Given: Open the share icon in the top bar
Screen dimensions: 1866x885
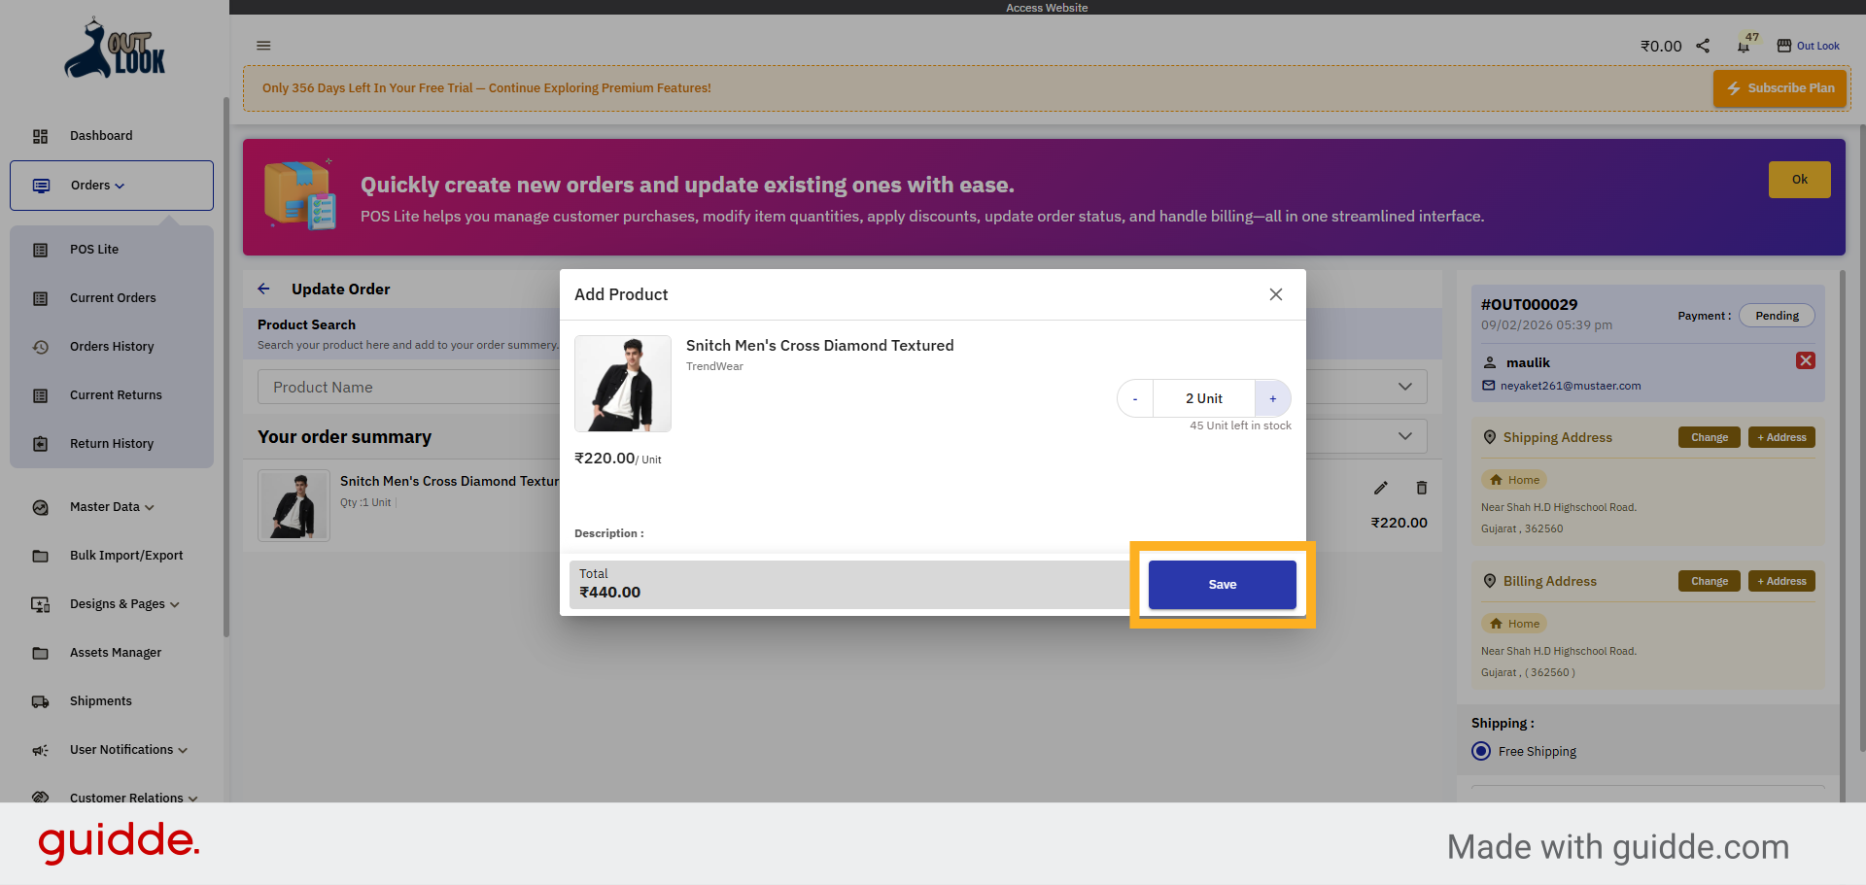Looking at the screenshot, I should point(1702,45).
